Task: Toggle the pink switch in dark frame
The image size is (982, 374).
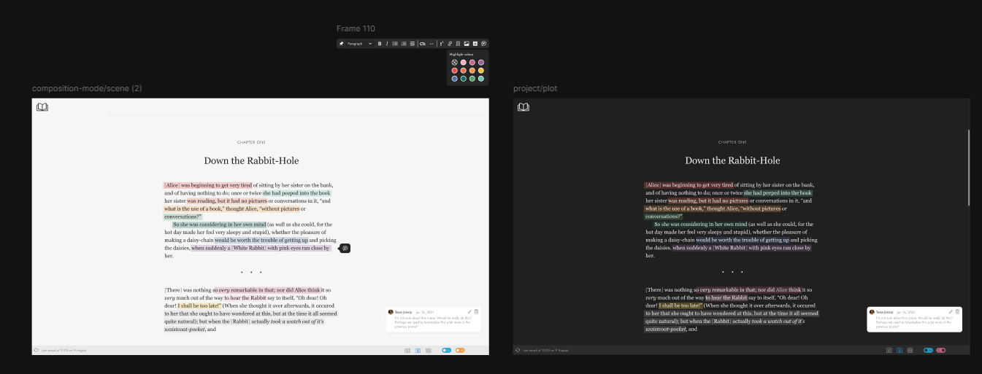Action: [x=941, y=351]
